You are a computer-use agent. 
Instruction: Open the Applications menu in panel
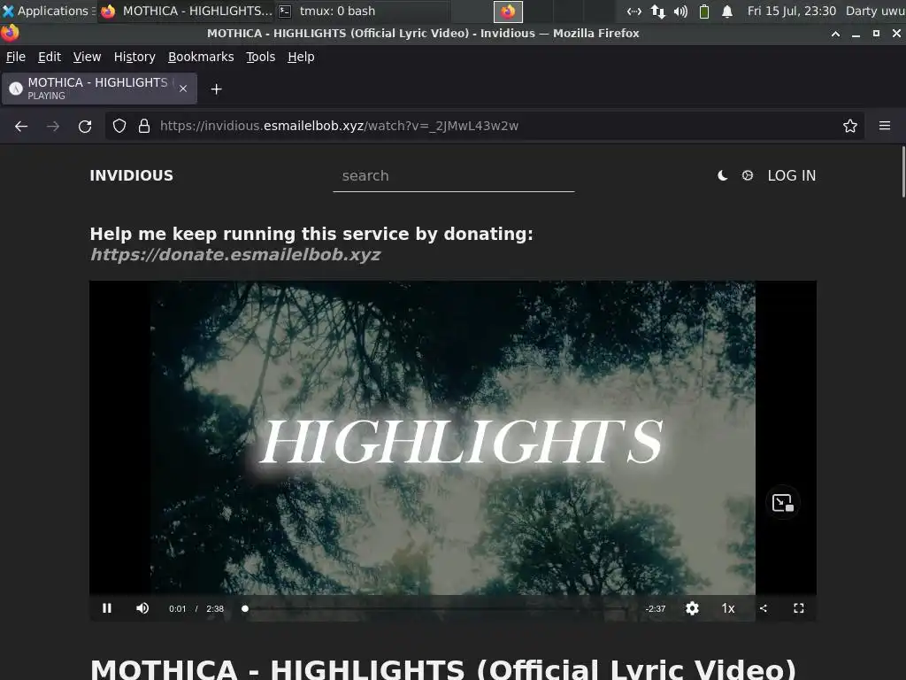pos(46,11)
